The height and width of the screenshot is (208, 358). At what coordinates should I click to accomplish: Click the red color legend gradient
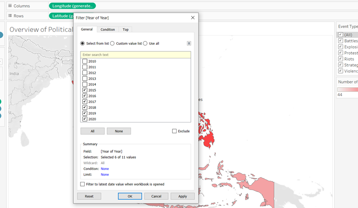coord(347,89)
